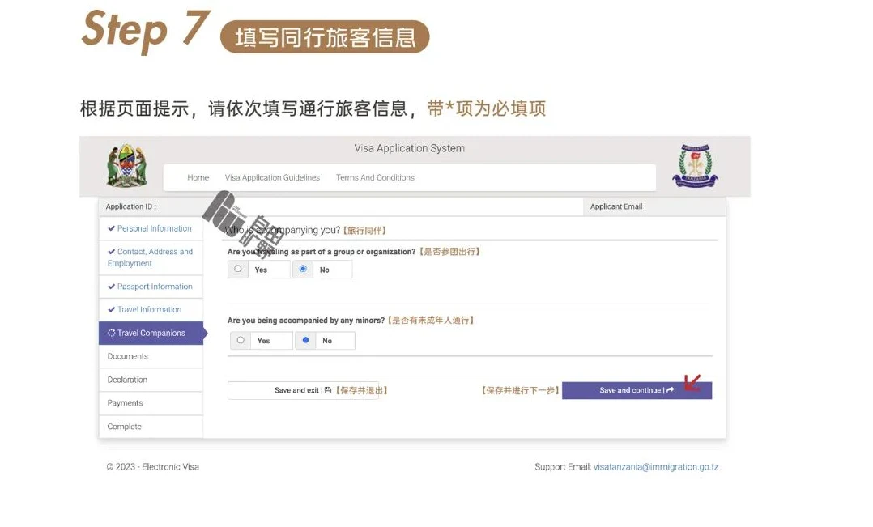Viewport: 873px width, 527px height.
Task: Click the Immigration department emblem
Action: [x=695, y=166]
